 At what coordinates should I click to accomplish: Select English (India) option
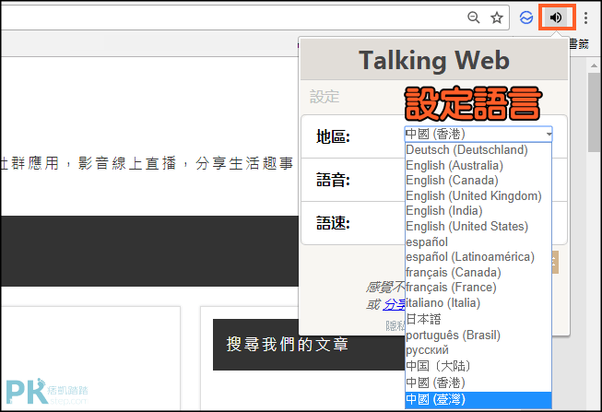(x=478, y=211)
